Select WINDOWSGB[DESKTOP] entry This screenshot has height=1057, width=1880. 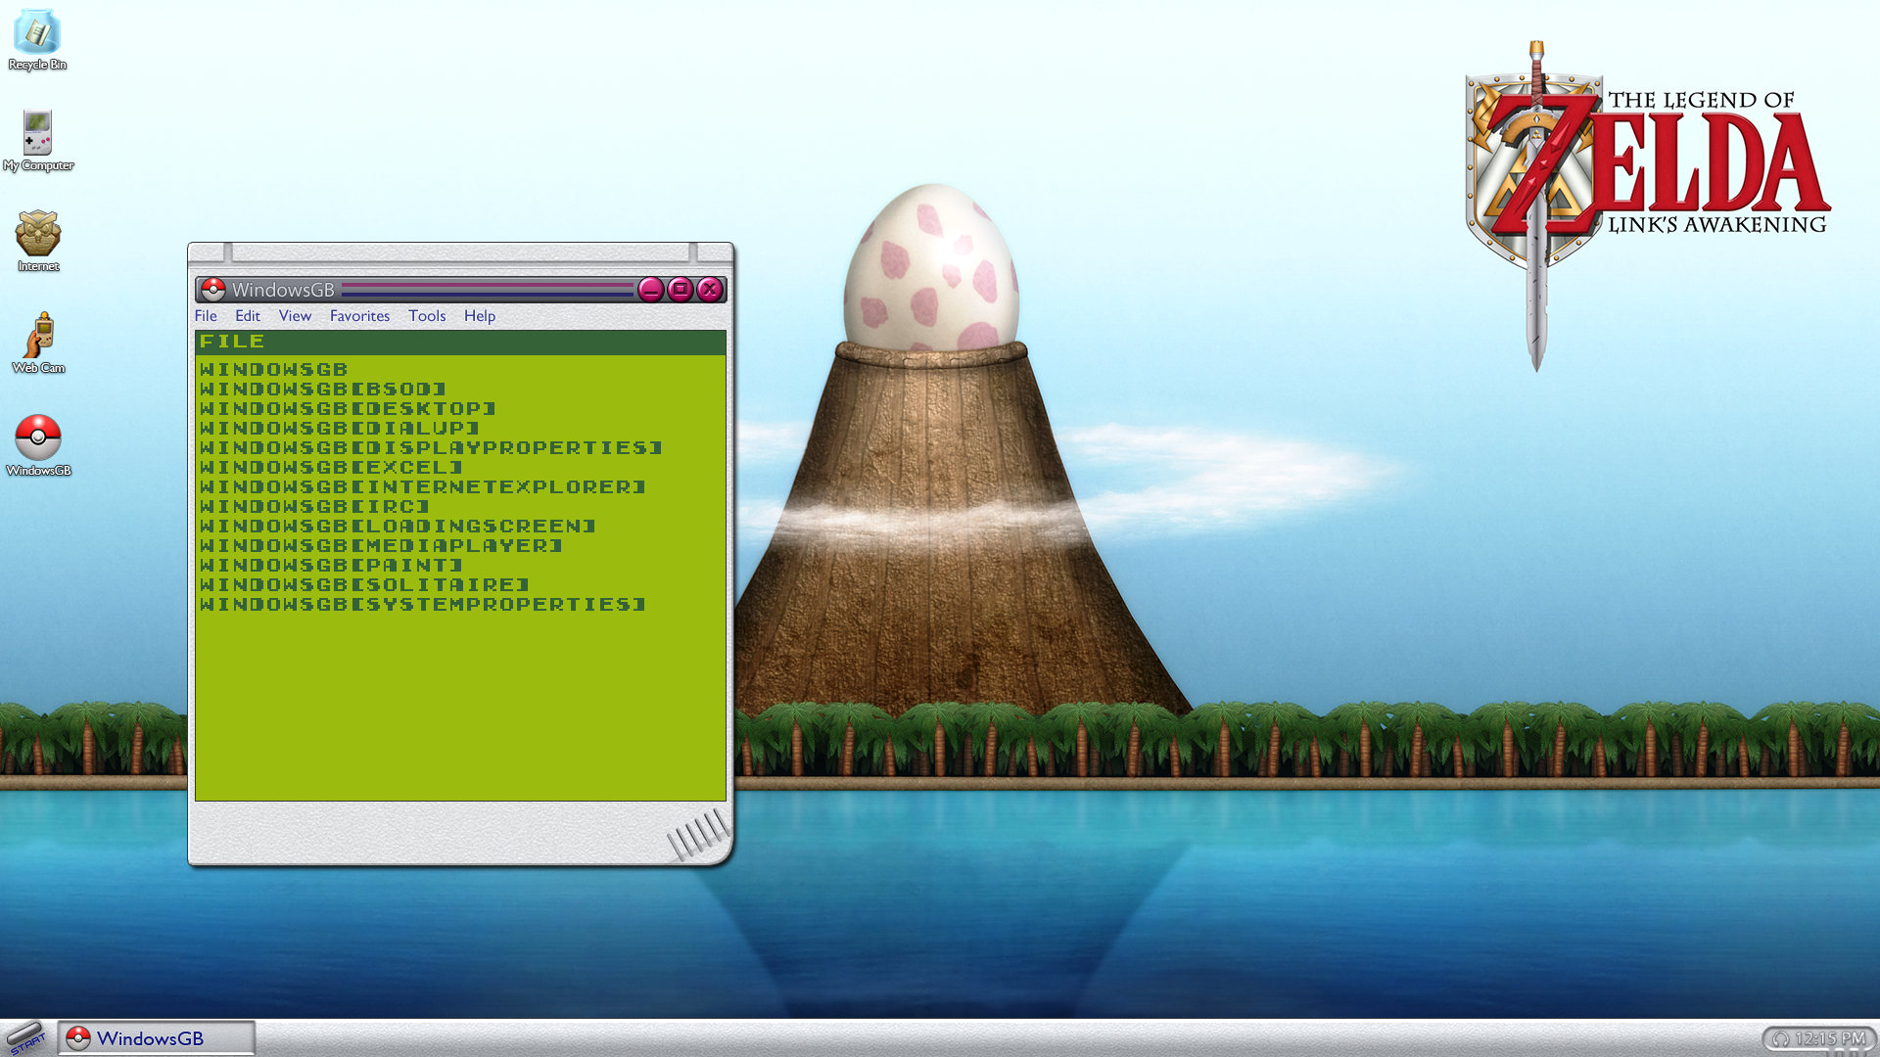348,408
